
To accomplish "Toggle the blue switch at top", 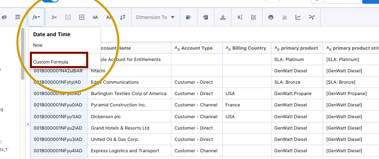I will pos(50,1).
